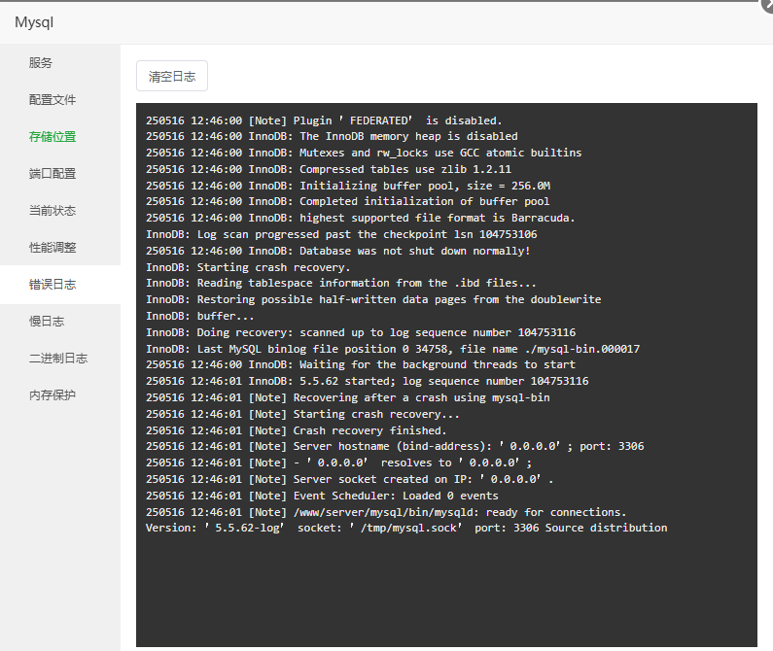This screenshot has width=773, height=651.
Task: Click the 'Log scan progressed past the checkpoint' line
Action: tap(341, 234)
